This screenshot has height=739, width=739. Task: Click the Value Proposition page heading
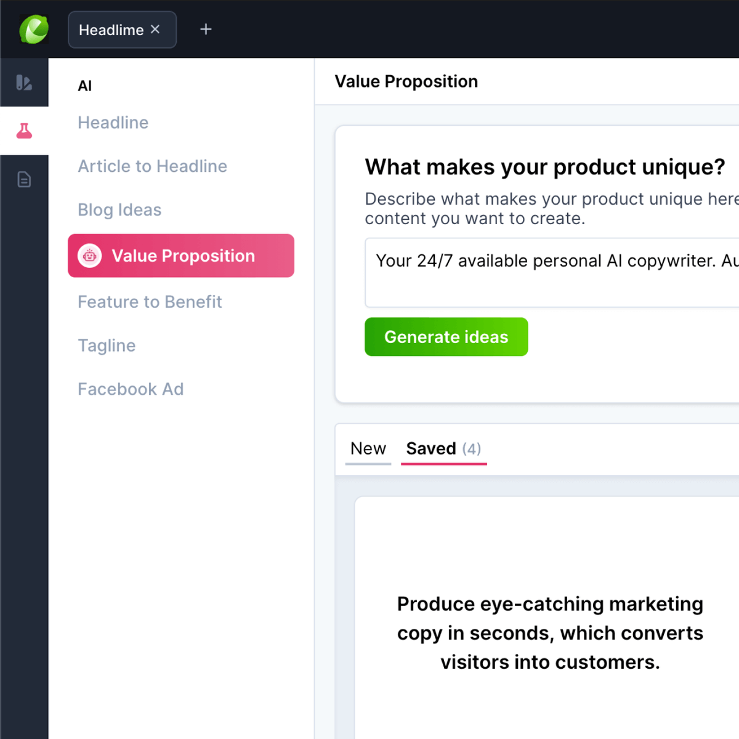tap(406, 81)
